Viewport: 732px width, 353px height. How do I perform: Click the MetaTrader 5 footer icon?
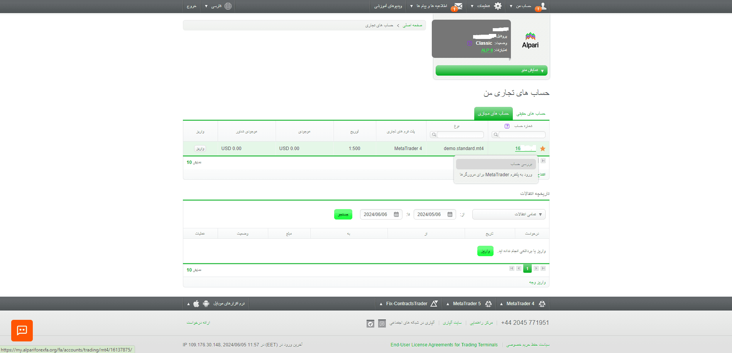pyautogui.click(x=489, y=304)
